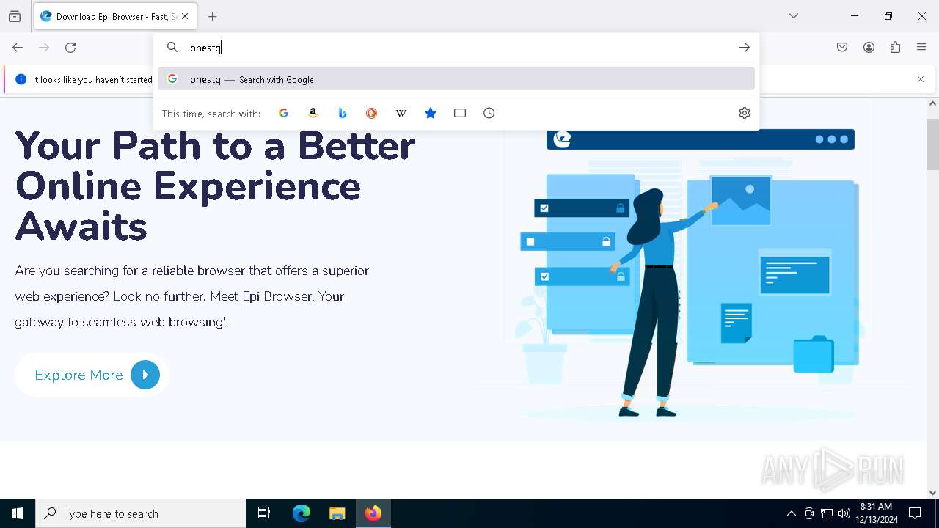This screenshot has width=939, height=528.
Task: Click info icon on notification bar
Action: pos(21,79)
